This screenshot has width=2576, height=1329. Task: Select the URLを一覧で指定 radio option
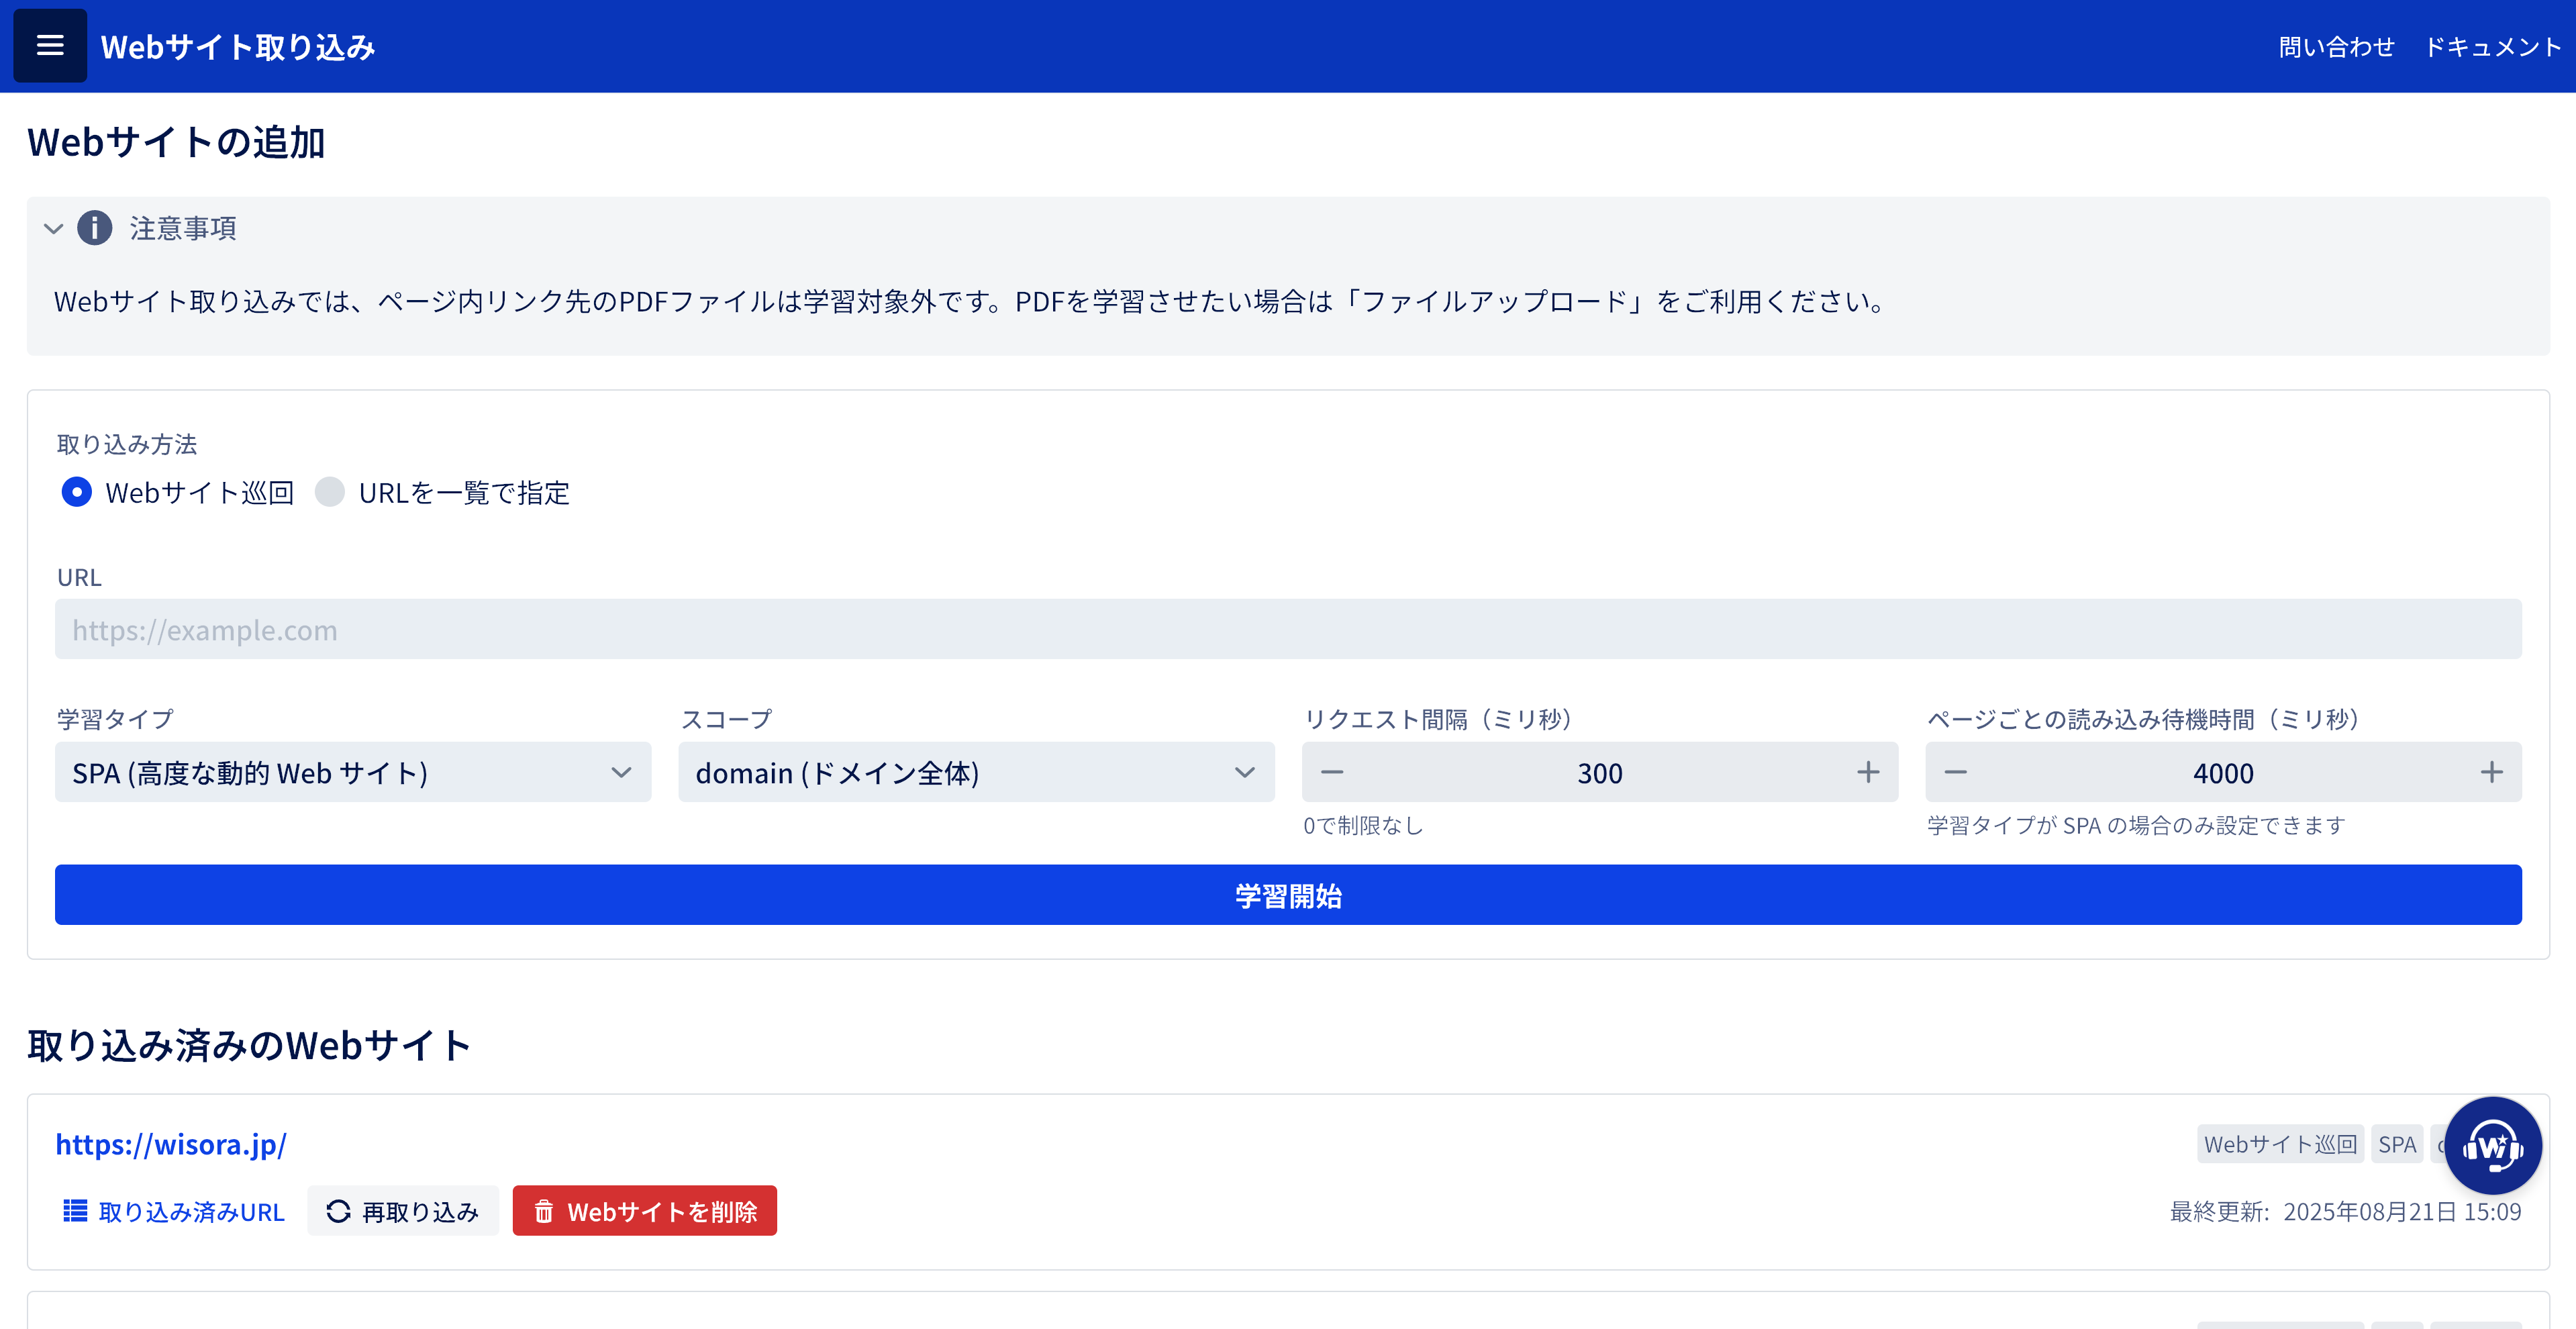[x=330, y=492]
